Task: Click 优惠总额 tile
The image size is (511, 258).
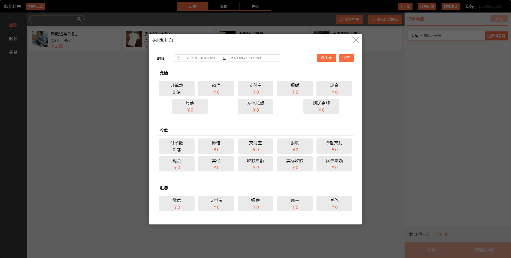Action: click(x=334, y=164)
